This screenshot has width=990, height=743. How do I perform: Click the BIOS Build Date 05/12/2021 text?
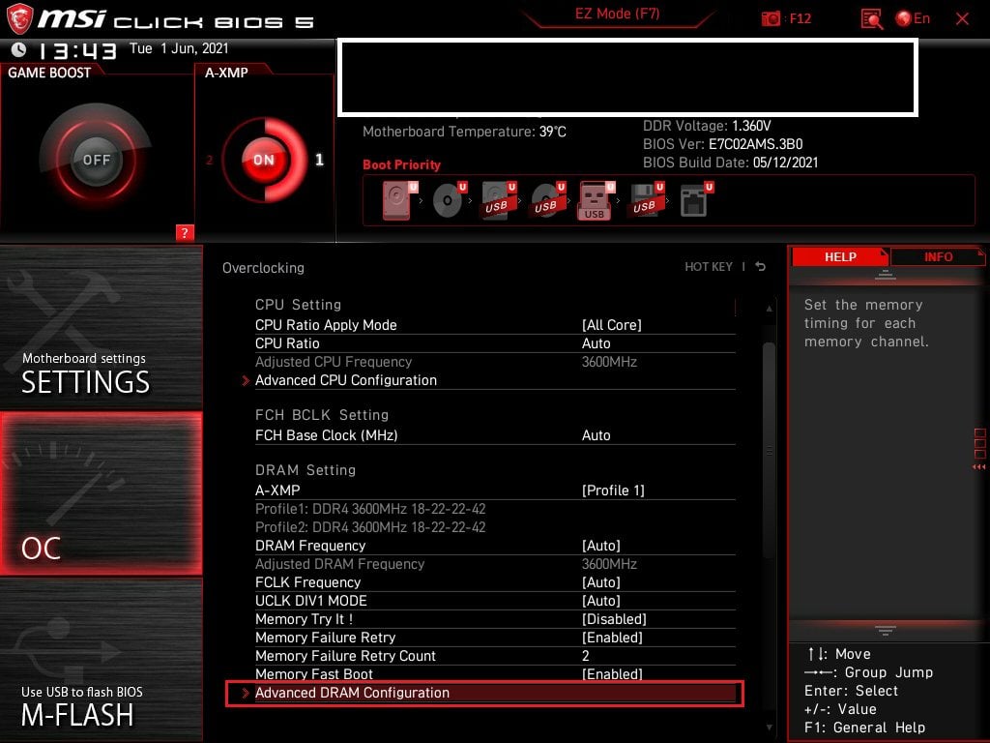(731, 163)
